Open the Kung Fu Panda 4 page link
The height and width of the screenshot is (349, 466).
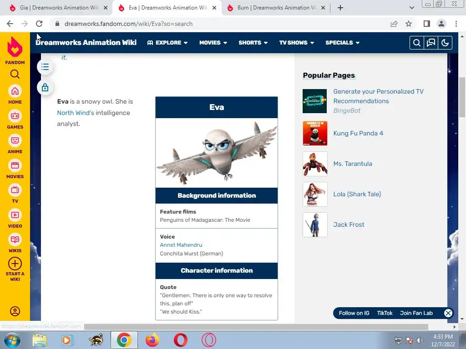coord(358,133)
